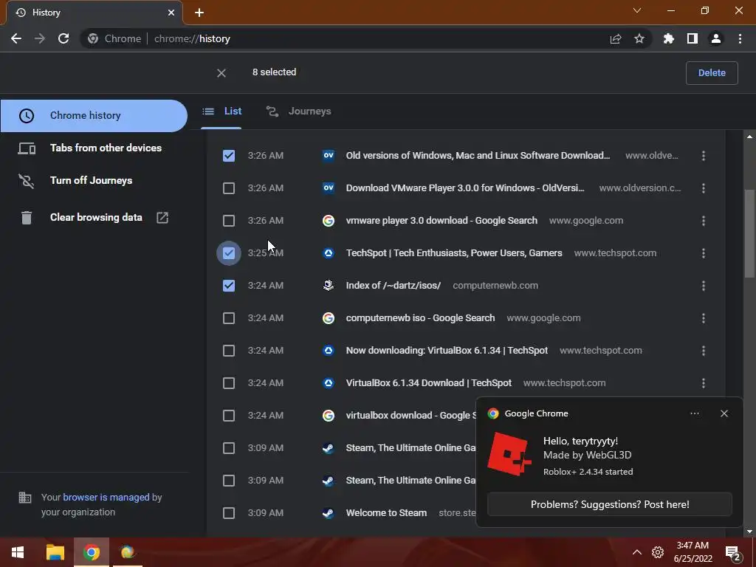Share this page icon in address bar
Image resolution: width=756 pixels, height=567 pixels.
click(615, 38)
